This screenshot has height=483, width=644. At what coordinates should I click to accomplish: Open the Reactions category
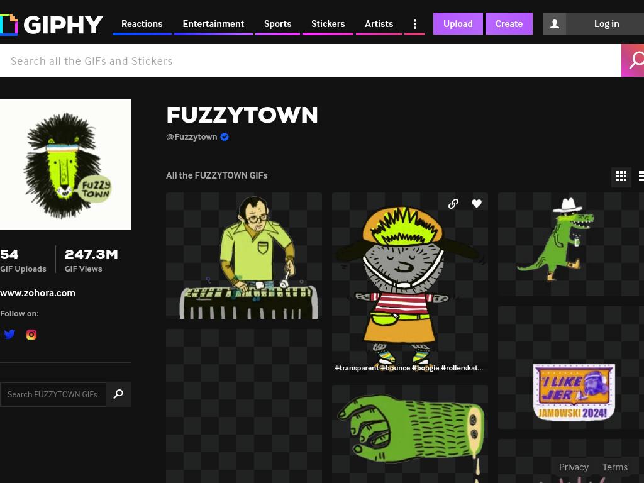[142, 25]
